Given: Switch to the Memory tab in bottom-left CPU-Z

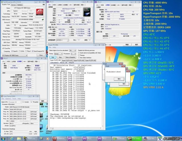Looking at the screenshot, I should pos(19,62).
